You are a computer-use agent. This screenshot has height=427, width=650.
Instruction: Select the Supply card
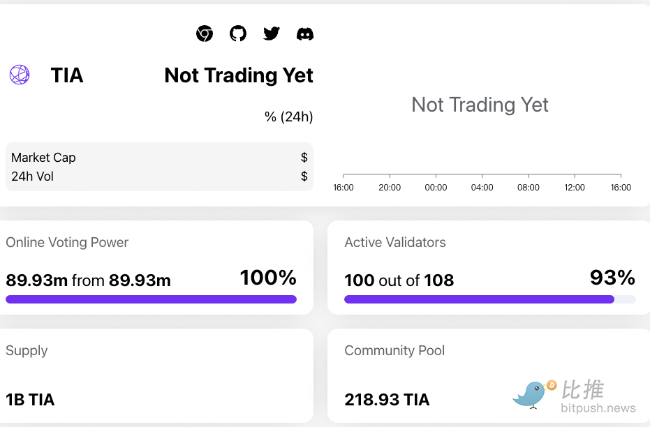[155, 375]
